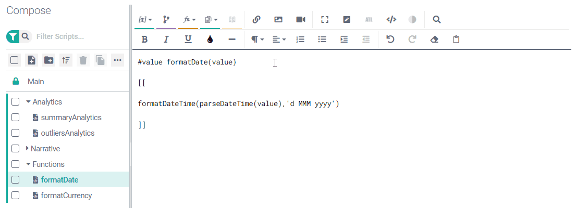Screen dimensions: 576x208
Task: Open the scripts/documents dropdown
Action: (x=211, y=20)
